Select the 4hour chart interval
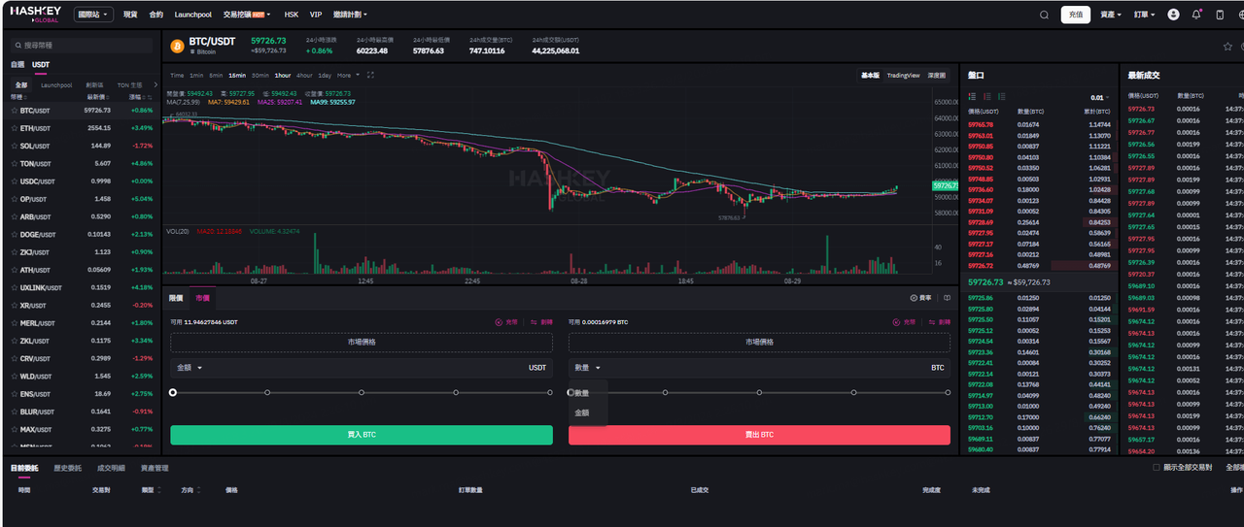This screenshot has height=527, width=1244. 305,75
